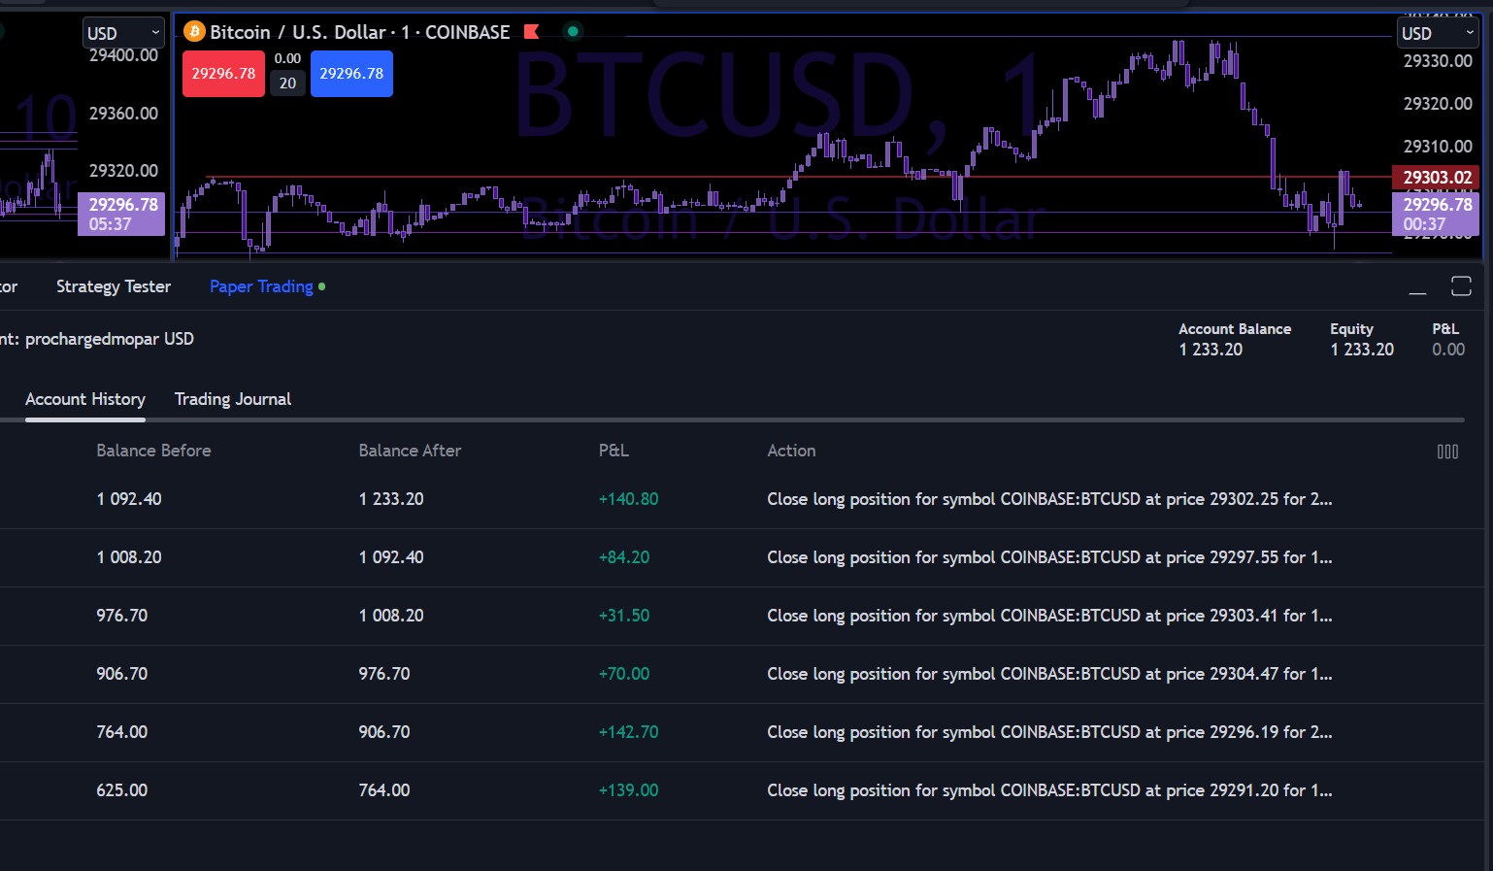1493x871 pixels.
Task: Click the quantity field showing 20
Action: pos(287,84)
